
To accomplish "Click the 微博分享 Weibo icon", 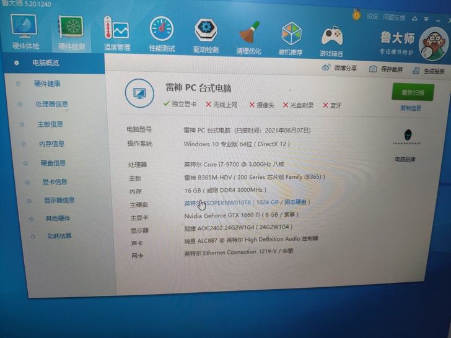I will 326,67.
